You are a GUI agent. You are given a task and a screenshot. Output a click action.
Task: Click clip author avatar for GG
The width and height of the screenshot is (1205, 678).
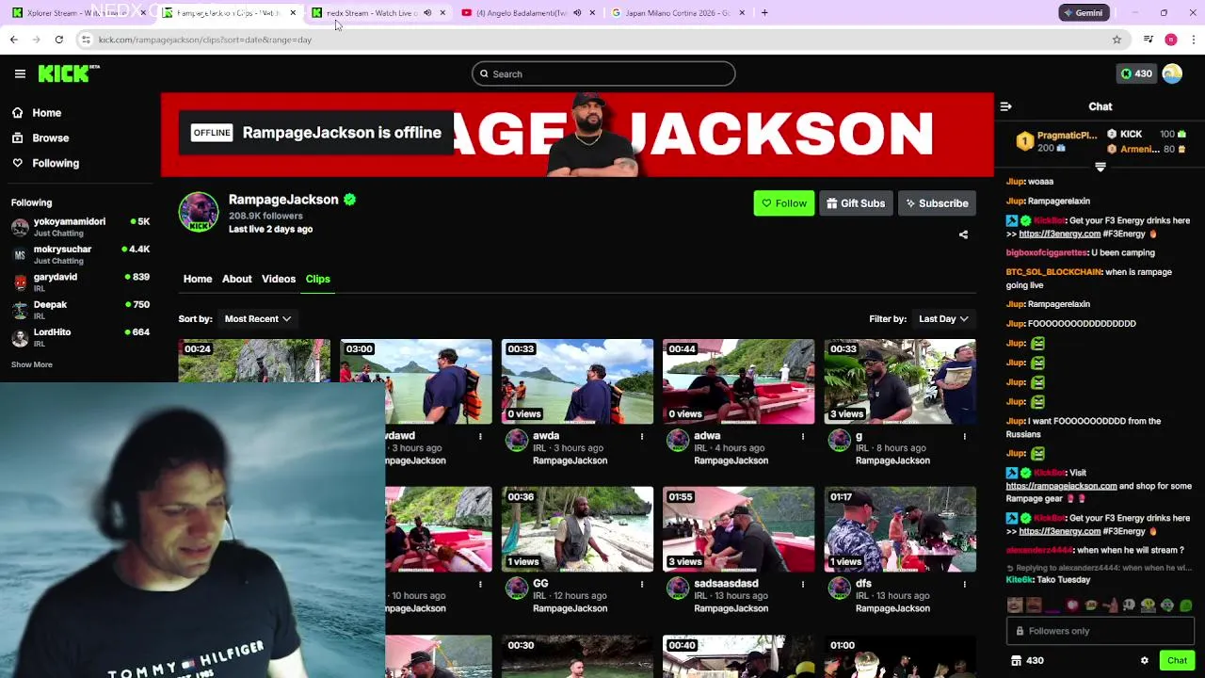(x=517, y=589)
